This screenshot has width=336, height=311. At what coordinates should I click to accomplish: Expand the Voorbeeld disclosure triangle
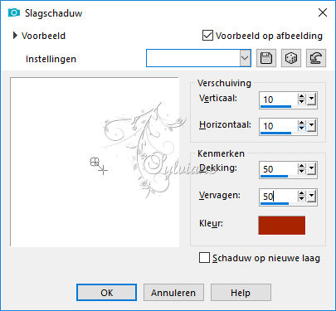[x=15, y=36]
